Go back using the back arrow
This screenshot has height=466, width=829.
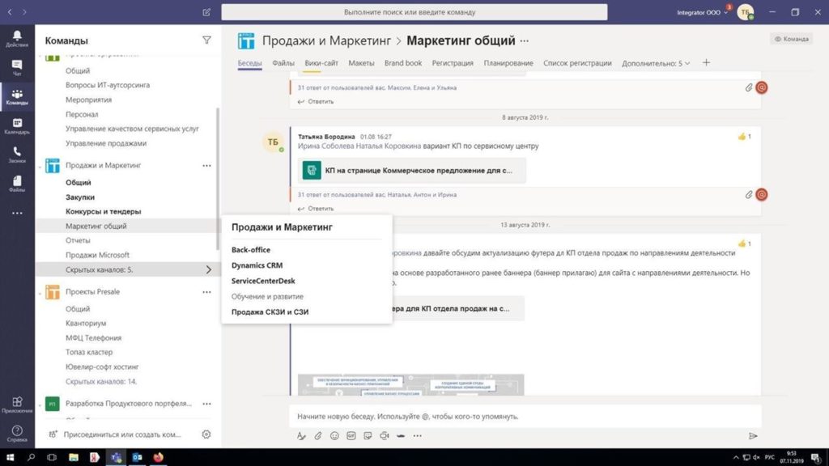[x=10, y=12]
